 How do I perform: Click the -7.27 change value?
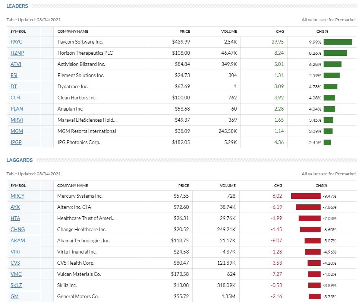(x=276, y=274)
